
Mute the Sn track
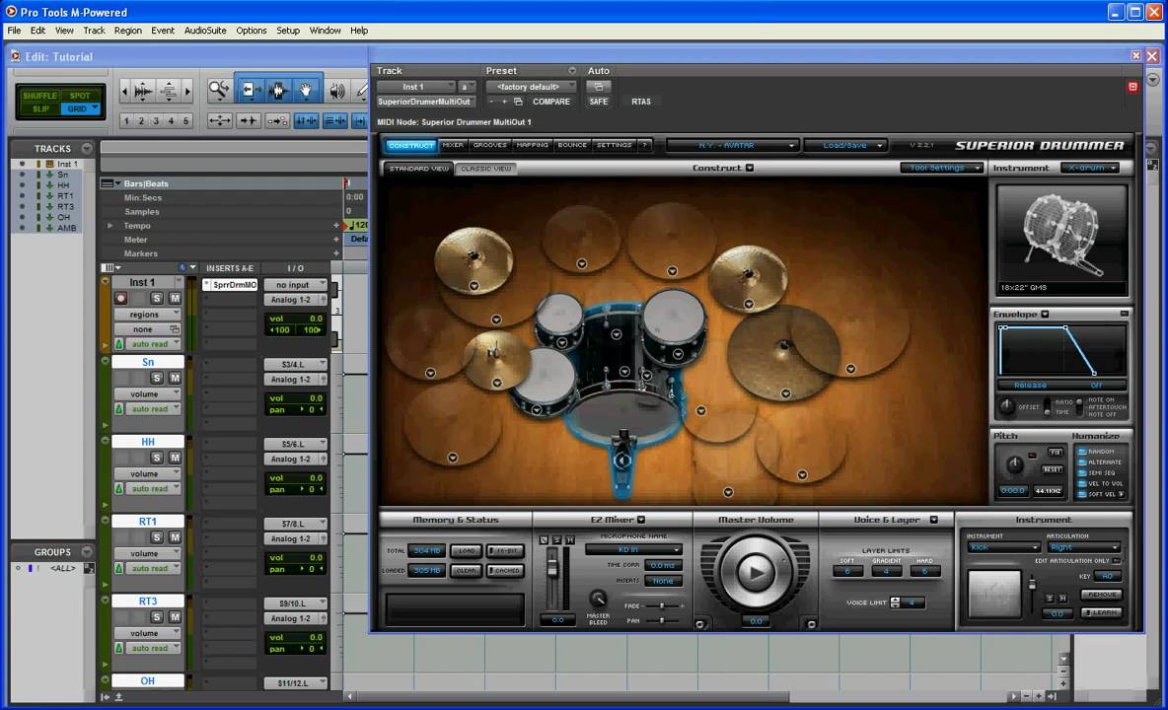[175, 378]
